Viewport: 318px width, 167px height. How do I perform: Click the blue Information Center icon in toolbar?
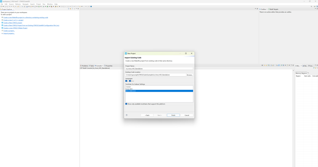pos(91,6)
